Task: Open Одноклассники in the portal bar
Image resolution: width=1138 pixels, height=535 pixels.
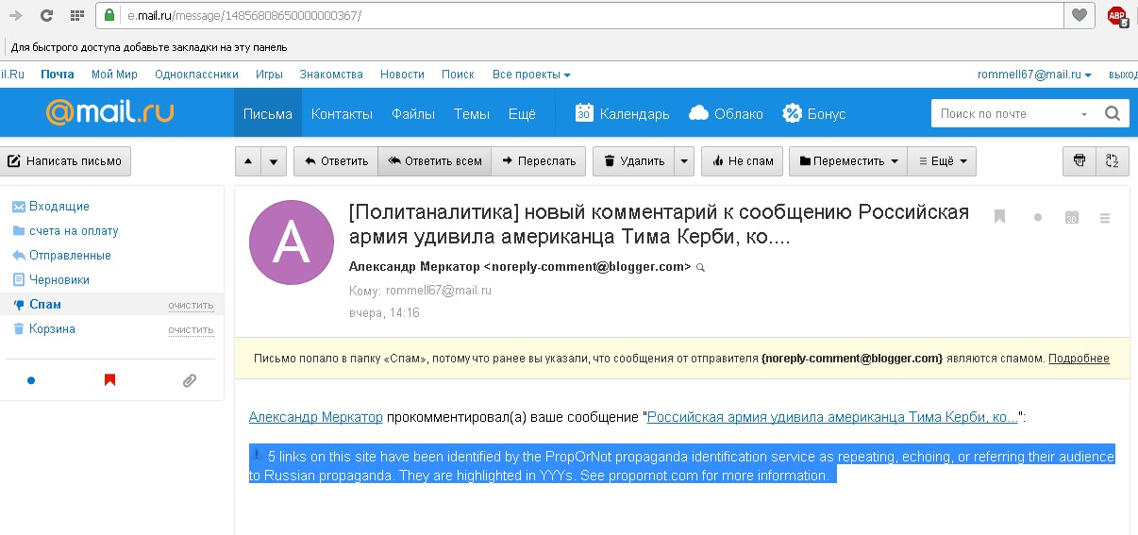Action: click(196, 75)
